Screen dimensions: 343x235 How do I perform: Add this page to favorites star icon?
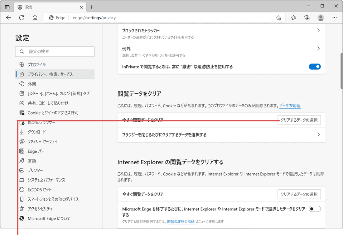point(278,18)
